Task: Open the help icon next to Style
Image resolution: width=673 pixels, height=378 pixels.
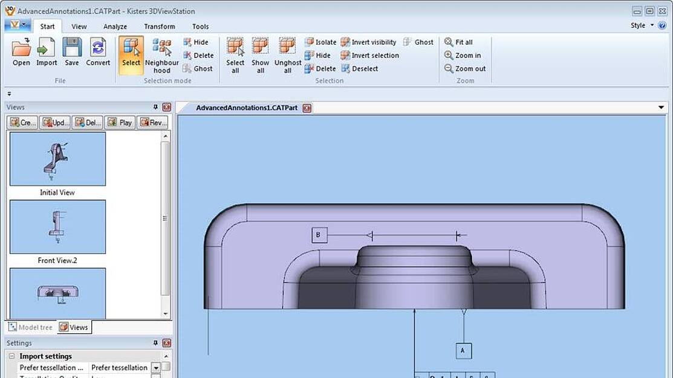Action: [x=662, y=25]
